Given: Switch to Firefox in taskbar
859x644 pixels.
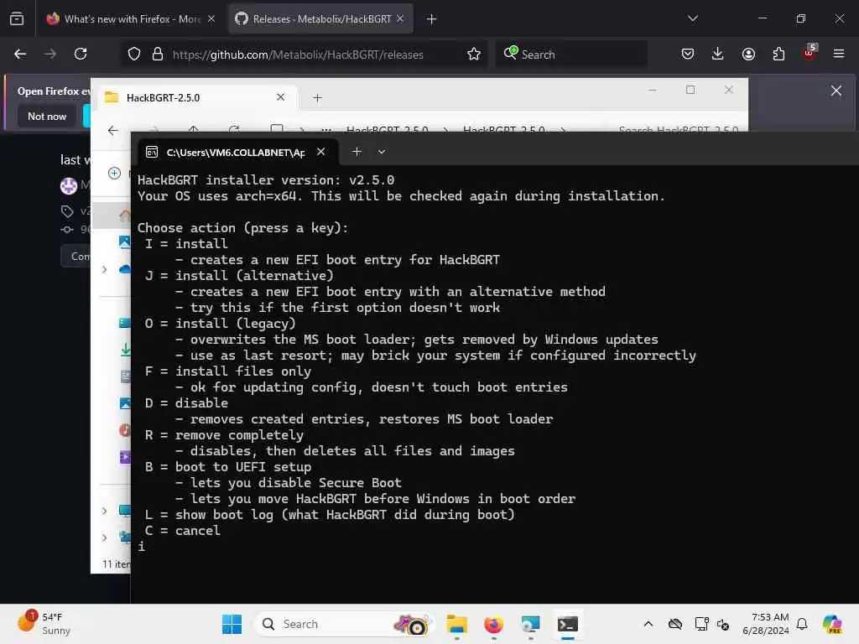Looking at the screenshot, I should pos(493,624).
